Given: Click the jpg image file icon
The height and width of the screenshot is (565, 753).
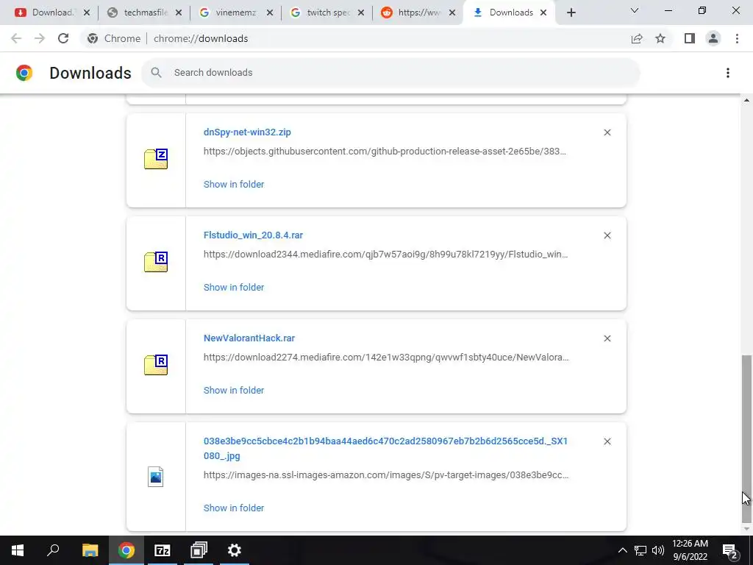Looking at the screenshot, I should click(x=156, y=477).
